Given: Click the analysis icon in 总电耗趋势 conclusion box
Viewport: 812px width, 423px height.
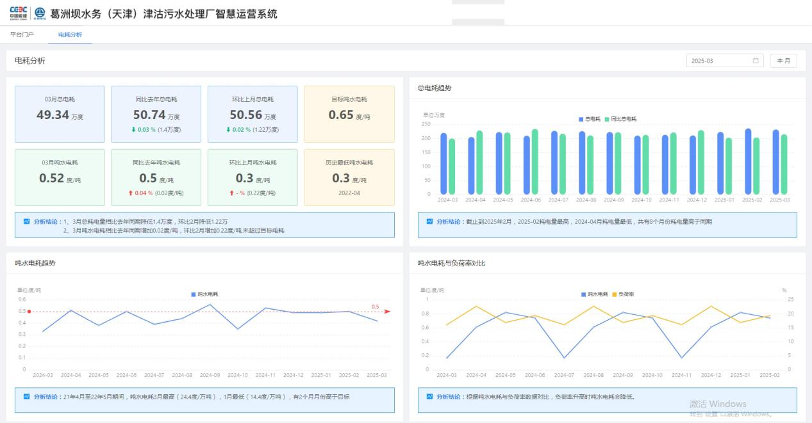Looking at the screenshot, I should 429,221.
